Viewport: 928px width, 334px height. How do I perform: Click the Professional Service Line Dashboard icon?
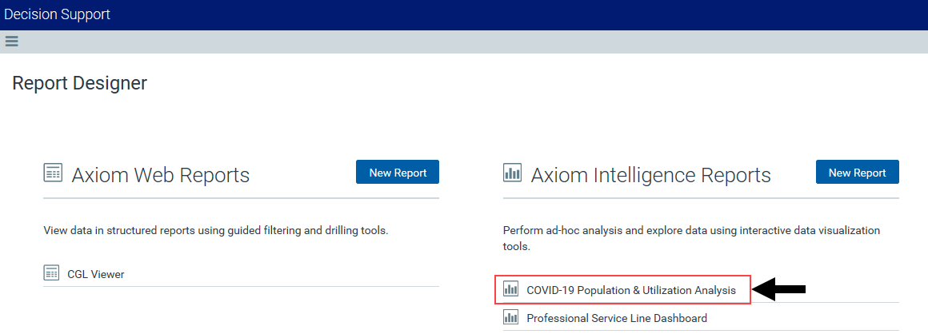tap(510, 317)
